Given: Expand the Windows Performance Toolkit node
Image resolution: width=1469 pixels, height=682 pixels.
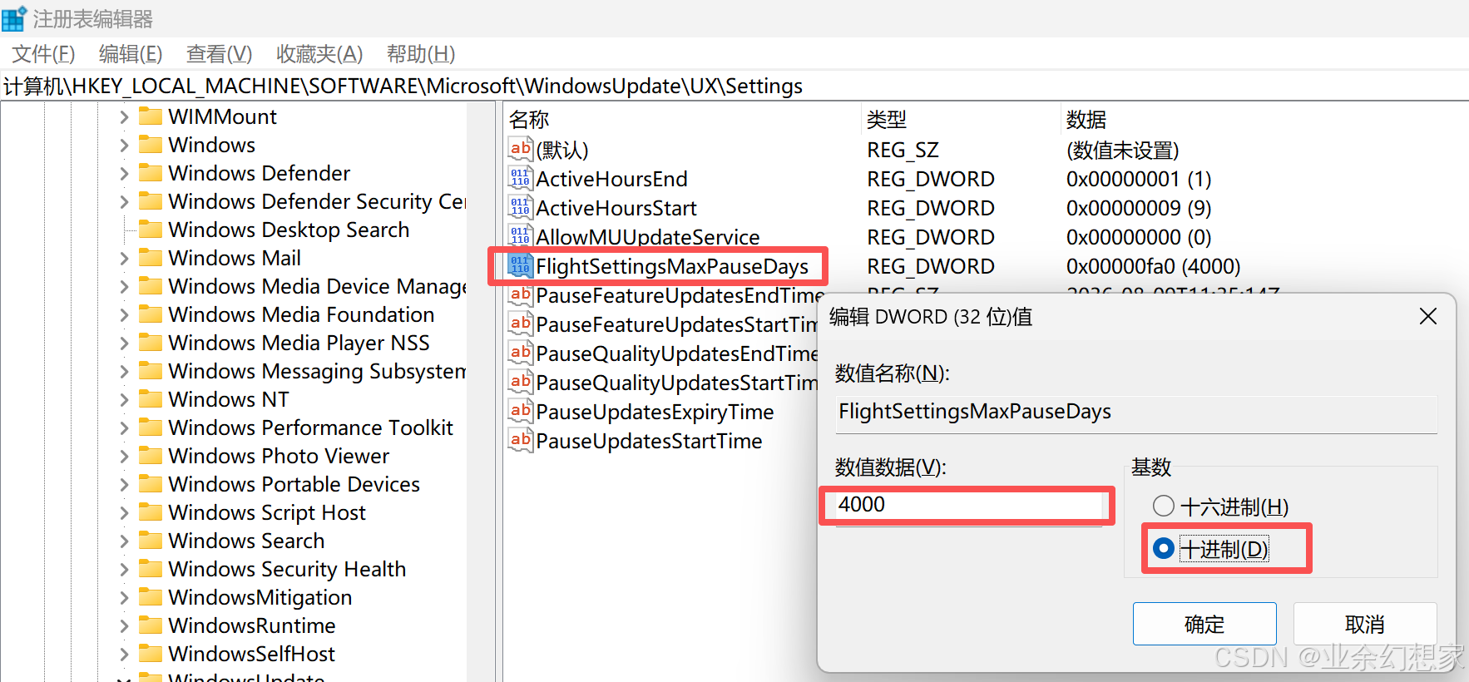Looking at the screenshot, I should [124, 427].
